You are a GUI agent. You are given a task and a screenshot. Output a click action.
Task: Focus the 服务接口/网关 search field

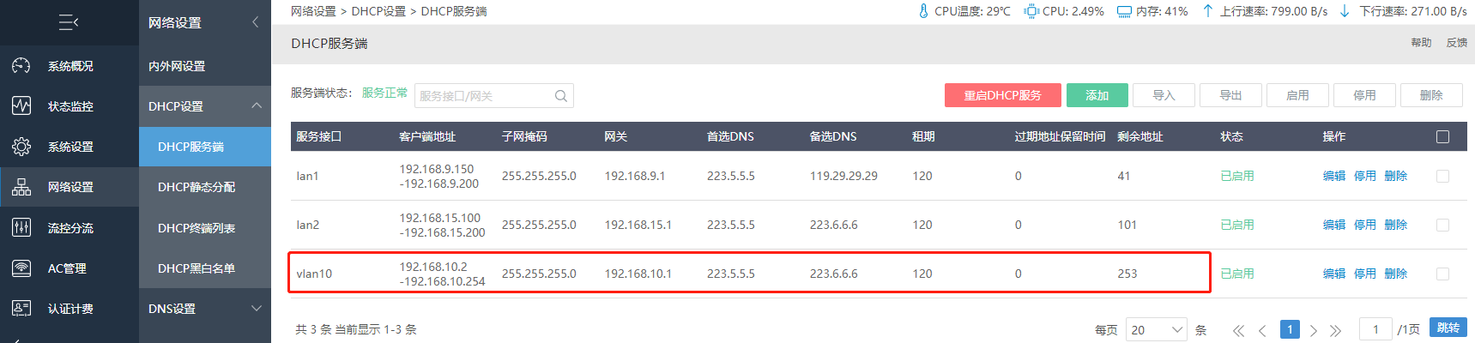click(493, 96)
